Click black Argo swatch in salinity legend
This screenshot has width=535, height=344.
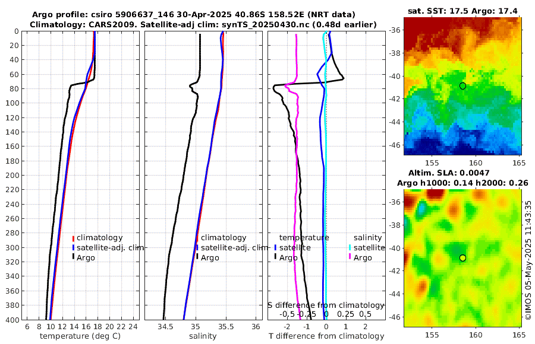coord(197,257)
